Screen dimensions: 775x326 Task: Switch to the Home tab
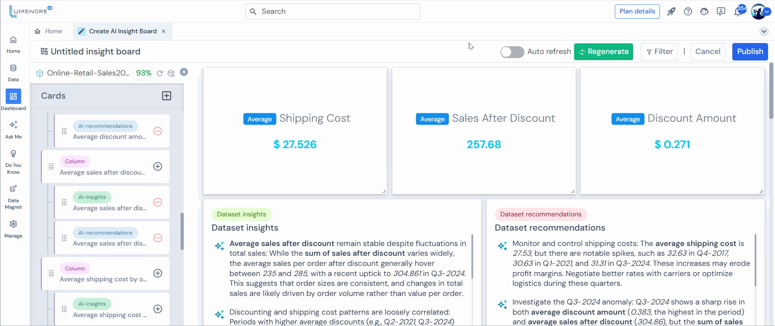point(49,31)
